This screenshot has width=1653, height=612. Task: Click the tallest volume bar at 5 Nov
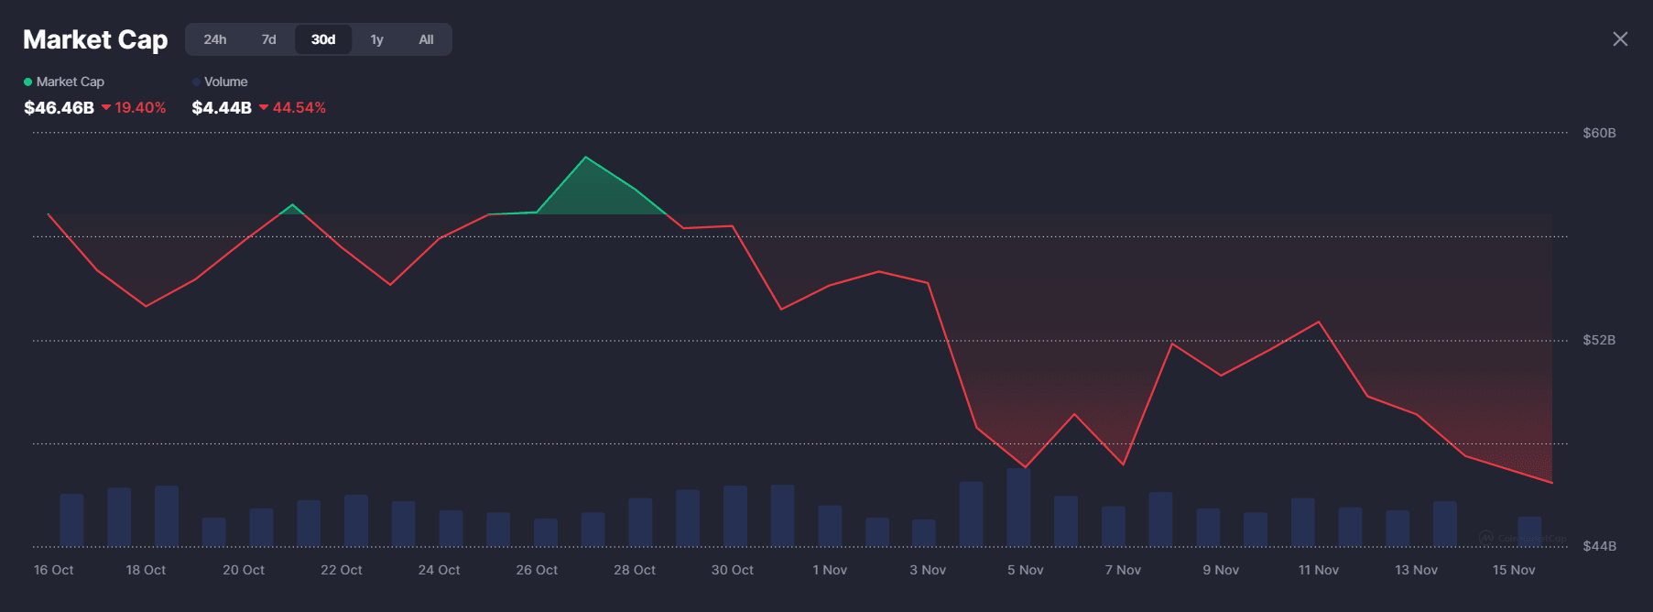pyautogui.click(x=1018, y=507)
